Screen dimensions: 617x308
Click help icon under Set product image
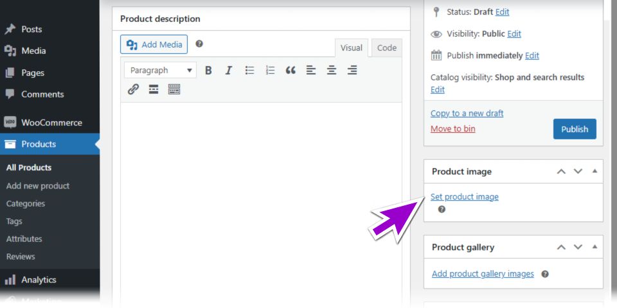click(442, 209)
